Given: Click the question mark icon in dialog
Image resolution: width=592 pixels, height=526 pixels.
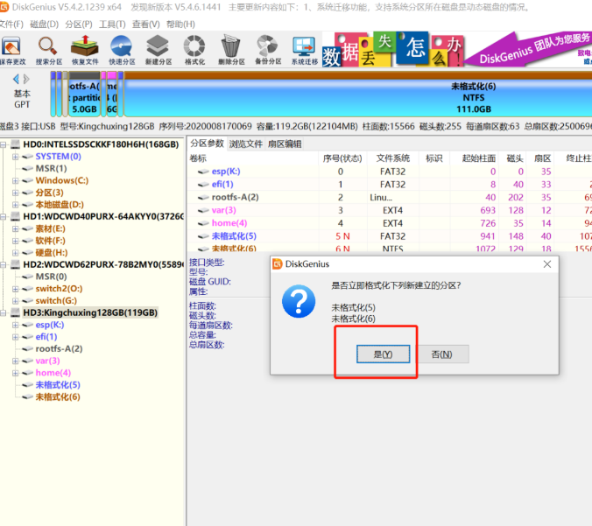Looking at the screenshot, I should click(x=299, y=301).
